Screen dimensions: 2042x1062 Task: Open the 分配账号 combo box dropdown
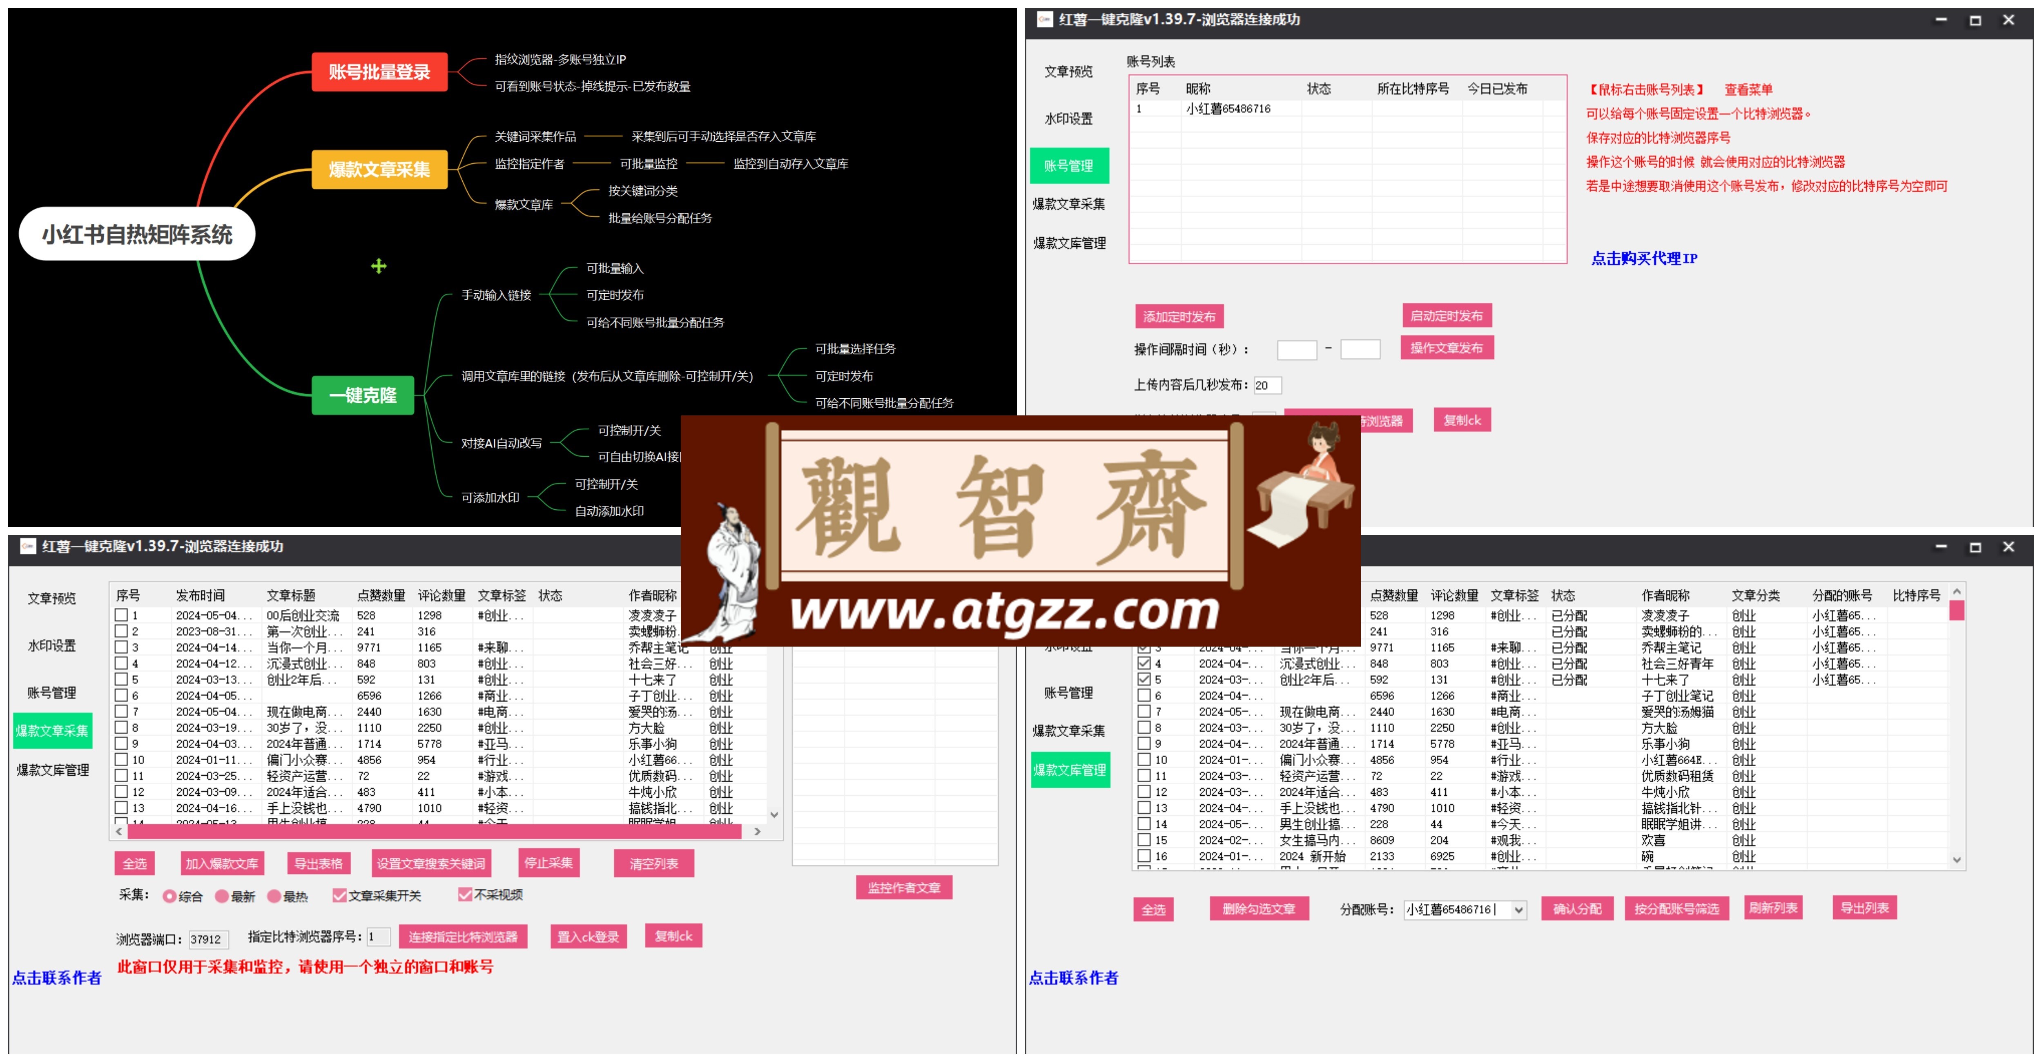point(1518,910)
